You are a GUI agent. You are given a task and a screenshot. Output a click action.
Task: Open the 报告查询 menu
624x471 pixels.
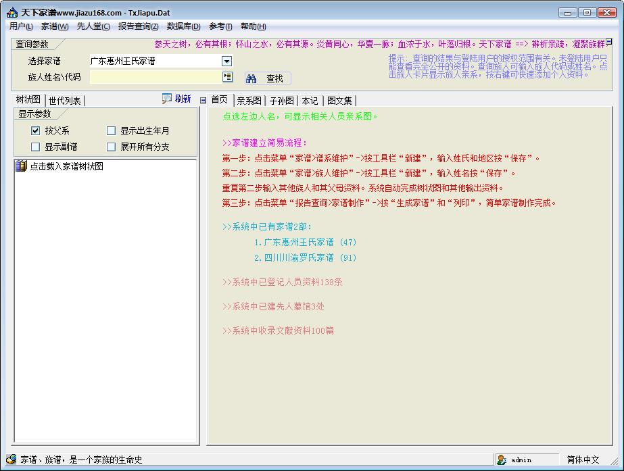point(138,26)
